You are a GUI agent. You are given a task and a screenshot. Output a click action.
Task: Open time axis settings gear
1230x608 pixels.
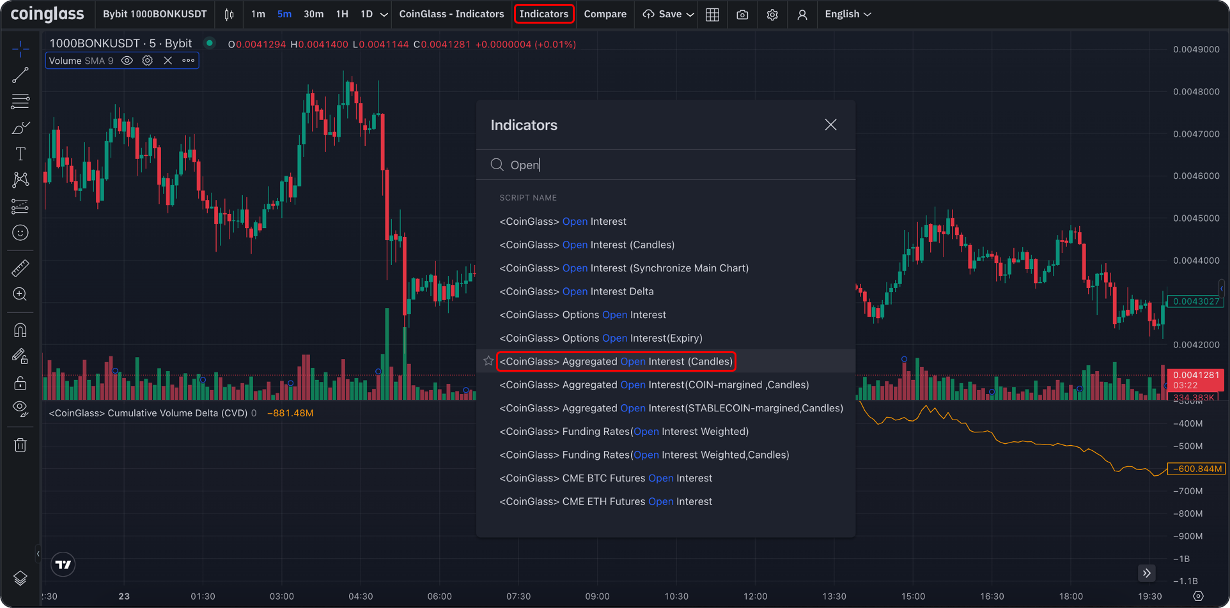coord(1199,596)
